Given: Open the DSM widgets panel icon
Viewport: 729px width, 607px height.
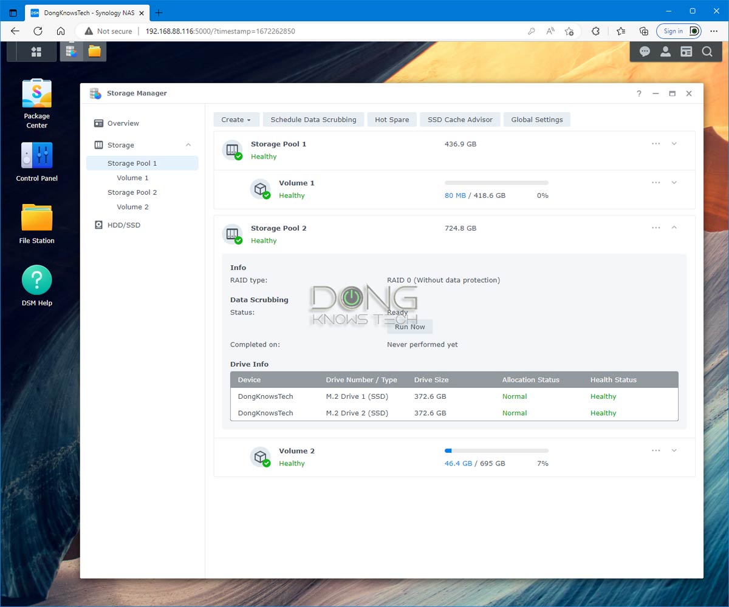Looking at the screenshot, I should 686,52.
